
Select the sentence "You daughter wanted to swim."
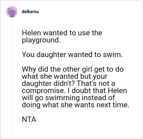(x=72, y=55)
